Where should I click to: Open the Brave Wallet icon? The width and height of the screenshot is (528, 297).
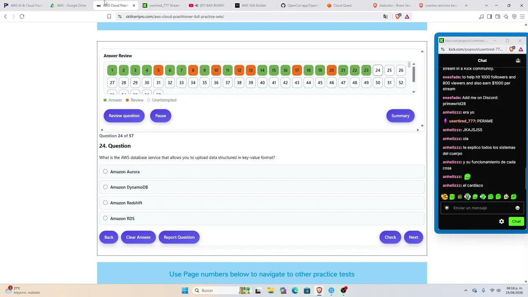pyautogui.click(x=497, y=16)
